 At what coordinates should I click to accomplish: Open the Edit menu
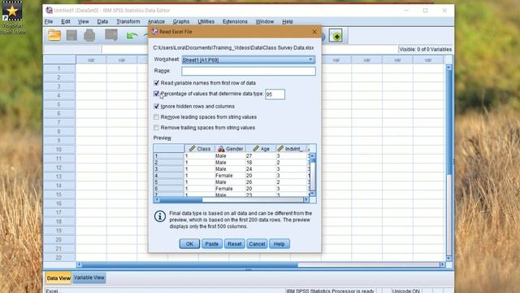(66, 22)
